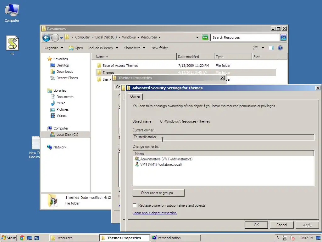Image resolution: width=322 pixels, height=242 pixels.
Task: Click Open in the Explorer toolbar
Action: [x=76, y=48]
